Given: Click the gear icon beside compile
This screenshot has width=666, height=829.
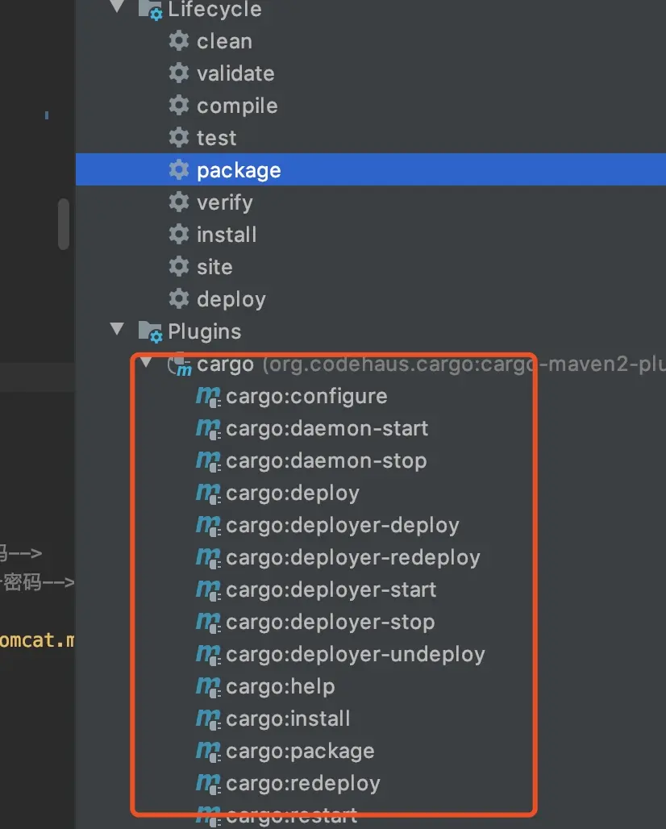Looking at the screenshot, I should point(179,105).
